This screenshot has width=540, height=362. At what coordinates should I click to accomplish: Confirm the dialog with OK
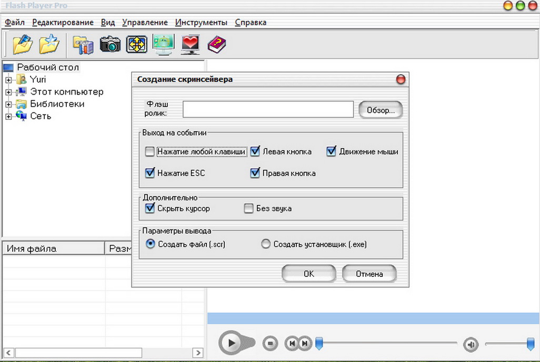point(309,274)
